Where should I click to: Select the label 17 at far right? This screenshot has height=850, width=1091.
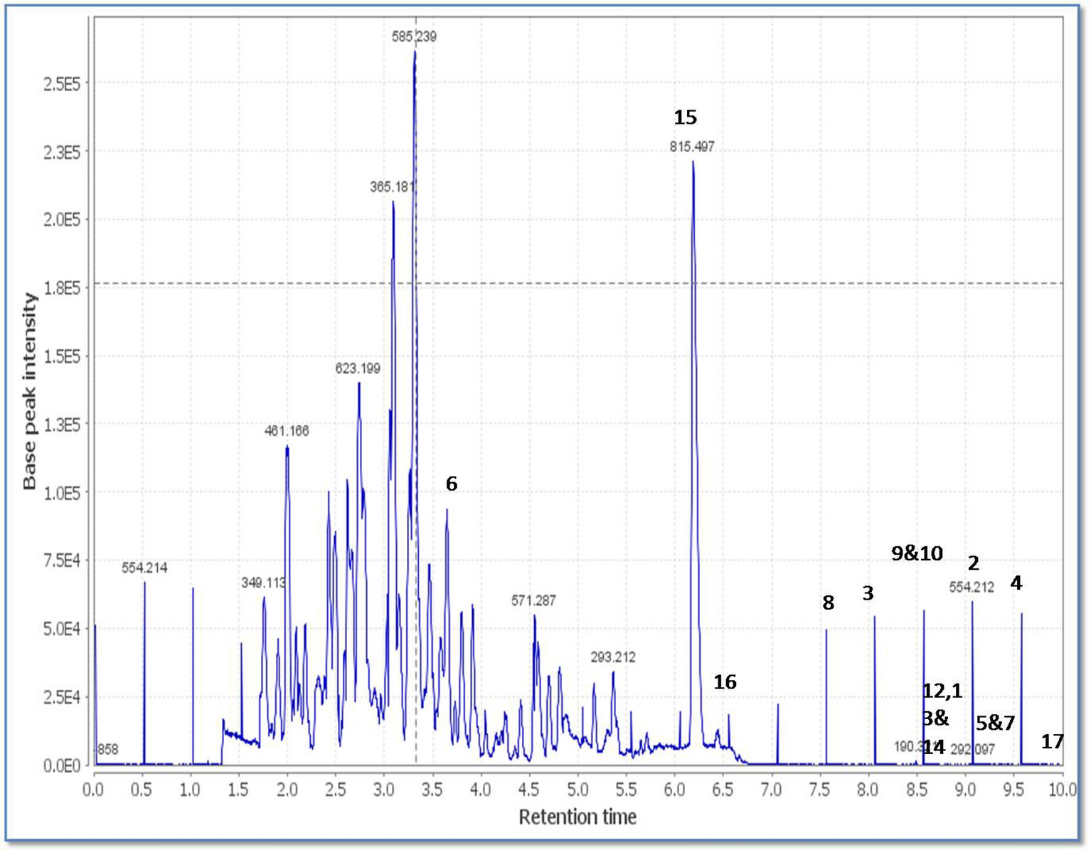point(1053,742)
